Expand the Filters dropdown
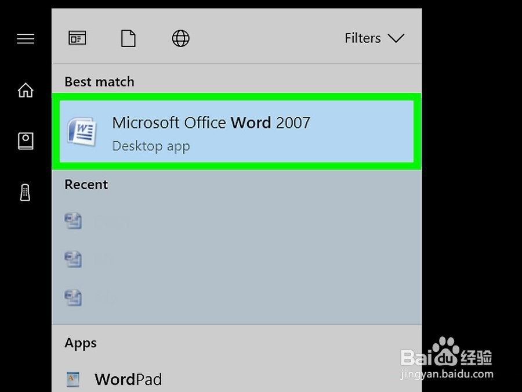The image size is (522, 392). coord(374,38)
